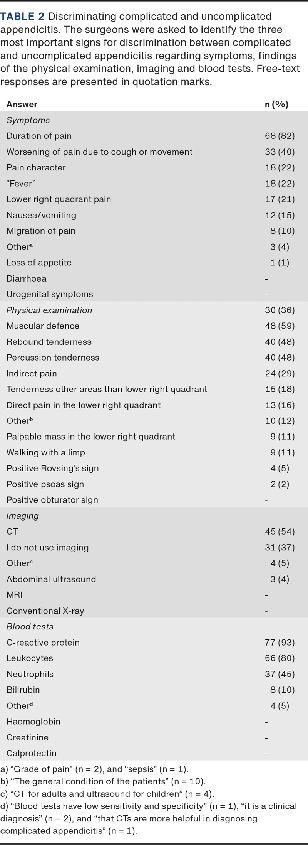This screenshot has width=308, height=845.
Task: Click the "Physical examination" section heading
Action: (x=49, y=310)
